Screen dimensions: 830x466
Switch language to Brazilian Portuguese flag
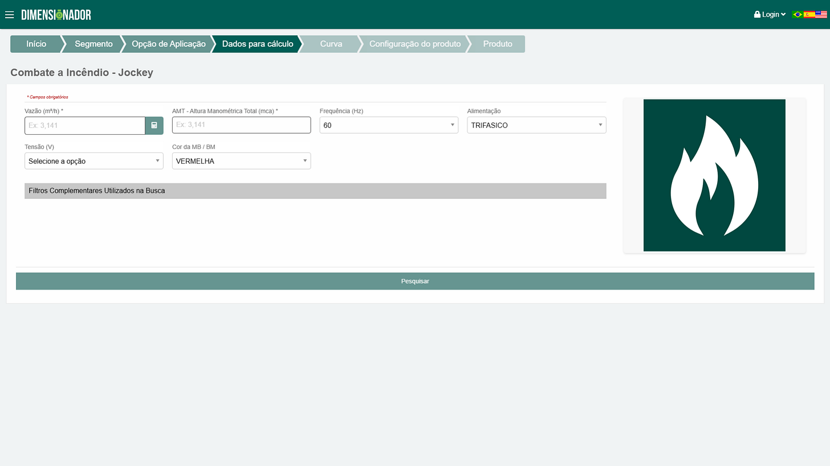[x=798, y=15]
